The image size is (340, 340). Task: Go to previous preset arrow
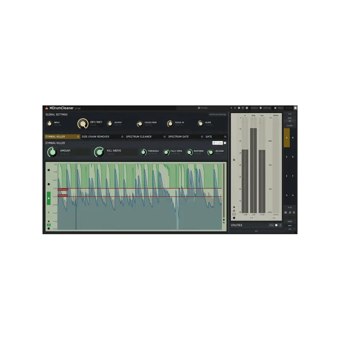231,108
